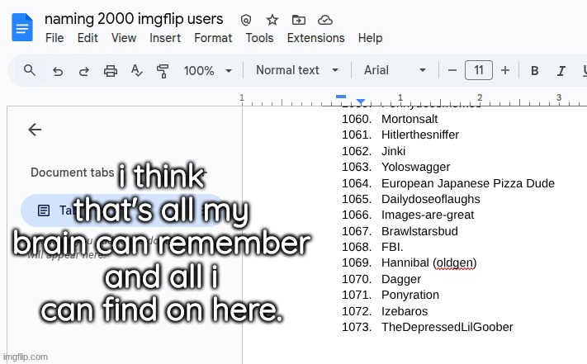587x364 pixels.
Task: Open the Format menu
Action: (x=213, y=38)
